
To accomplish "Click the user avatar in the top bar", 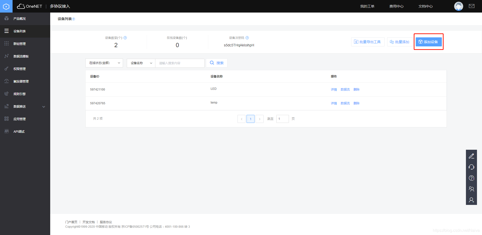I will coord(459,6).
